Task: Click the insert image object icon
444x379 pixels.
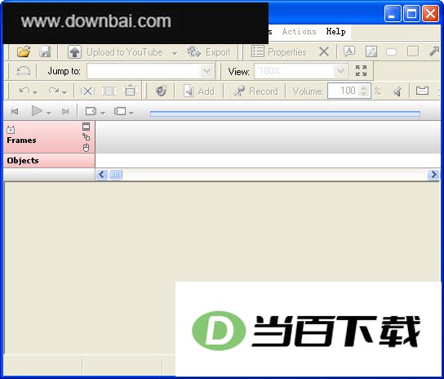Action: 371,52
